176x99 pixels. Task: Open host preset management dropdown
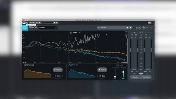pos(59,23)
